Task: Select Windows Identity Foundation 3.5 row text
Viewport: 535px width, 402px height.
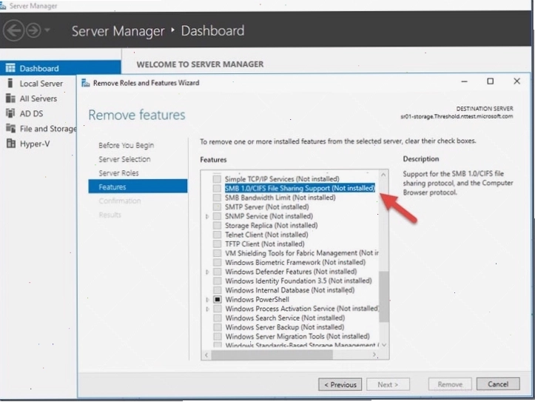Action: click(x=298, y=281)
